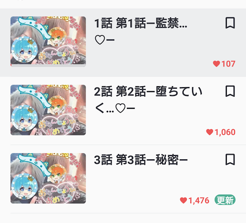Open the title 3話 第3話ー秘密ー
The height and width of the screenshot is (223, 246).
(x=141, y=159)
